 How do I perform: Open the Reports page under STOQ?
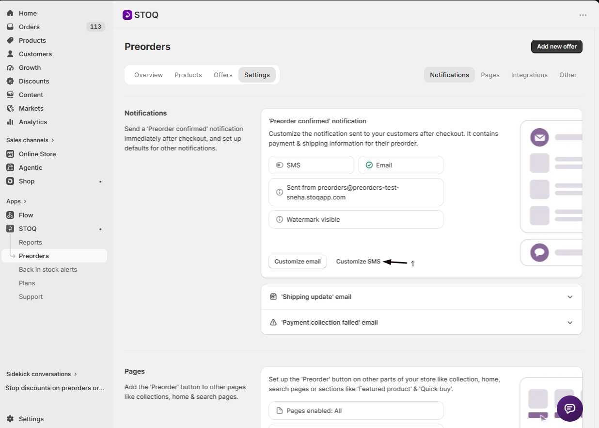pyautogui.click(x=31, y=242)
